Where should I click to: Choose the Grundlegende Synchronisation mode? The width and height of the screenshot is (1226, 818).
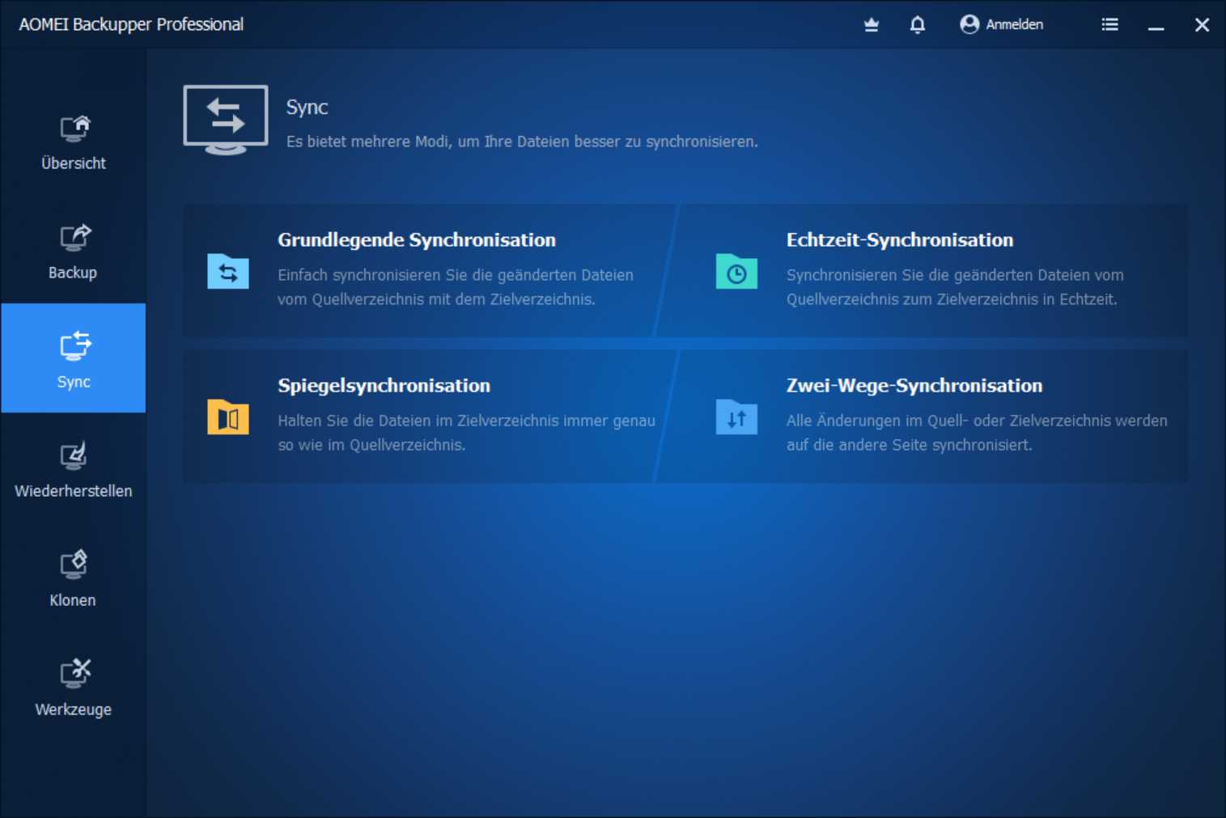click(429, 270)
